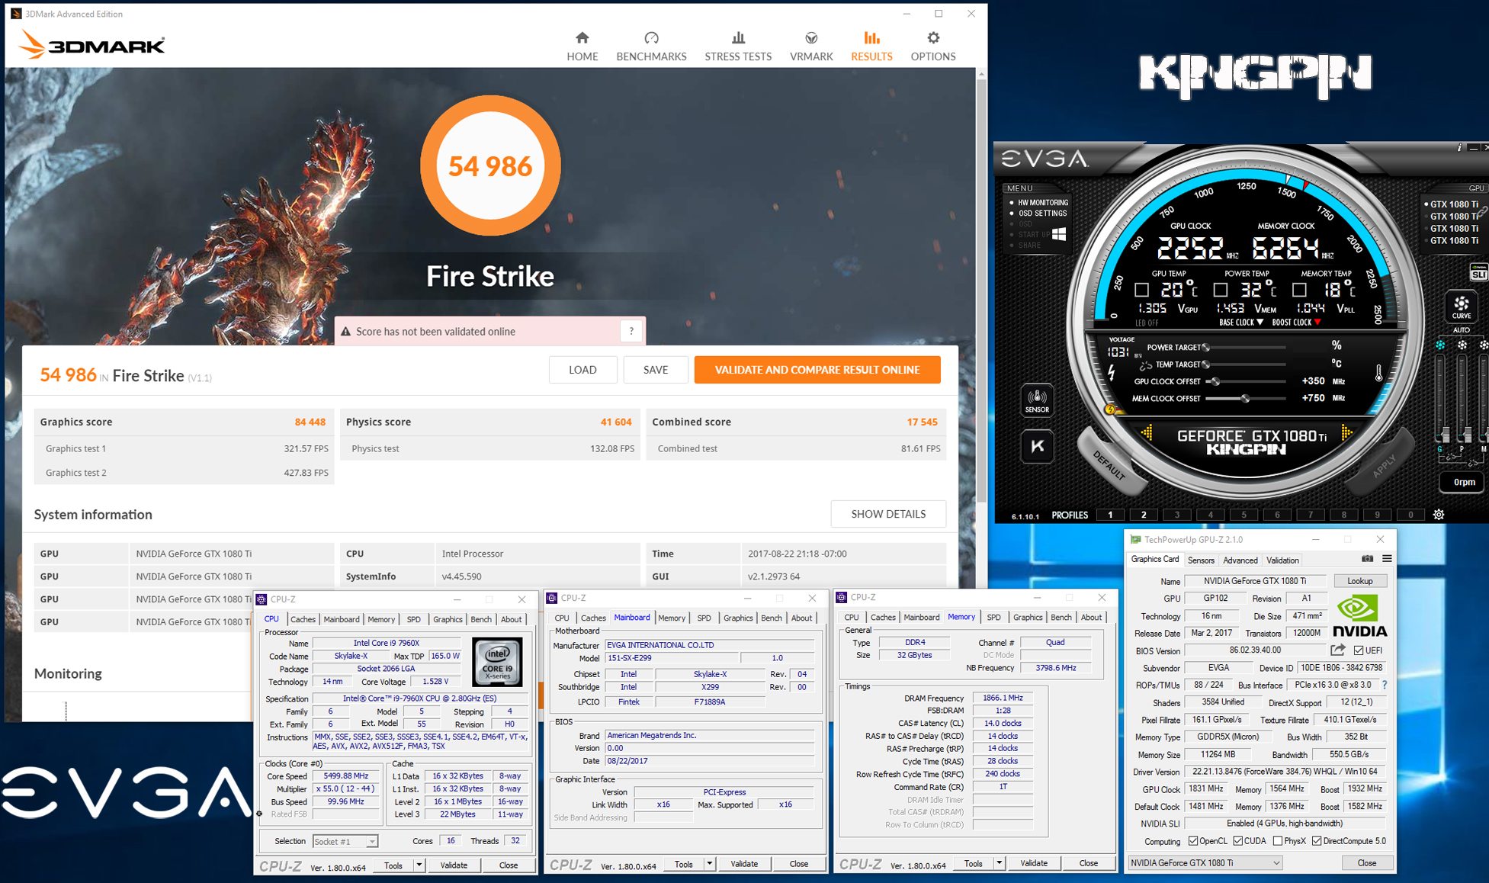The width and height of the screenshot is (1489, 883).
Task: Click SHOW DETAILS under System information
Action: (x=888, y=514)
